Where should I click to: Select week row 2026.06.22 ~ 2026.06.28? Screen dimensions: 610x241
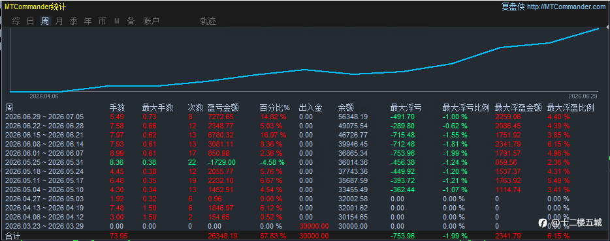(305, 126)
